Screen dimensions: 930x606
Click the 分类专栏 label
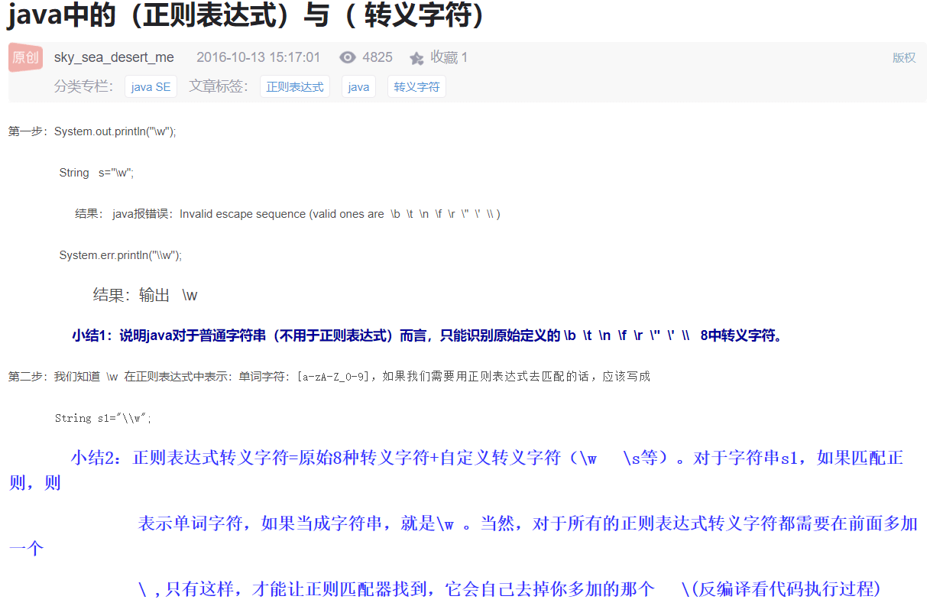click(x=84, y=86)
